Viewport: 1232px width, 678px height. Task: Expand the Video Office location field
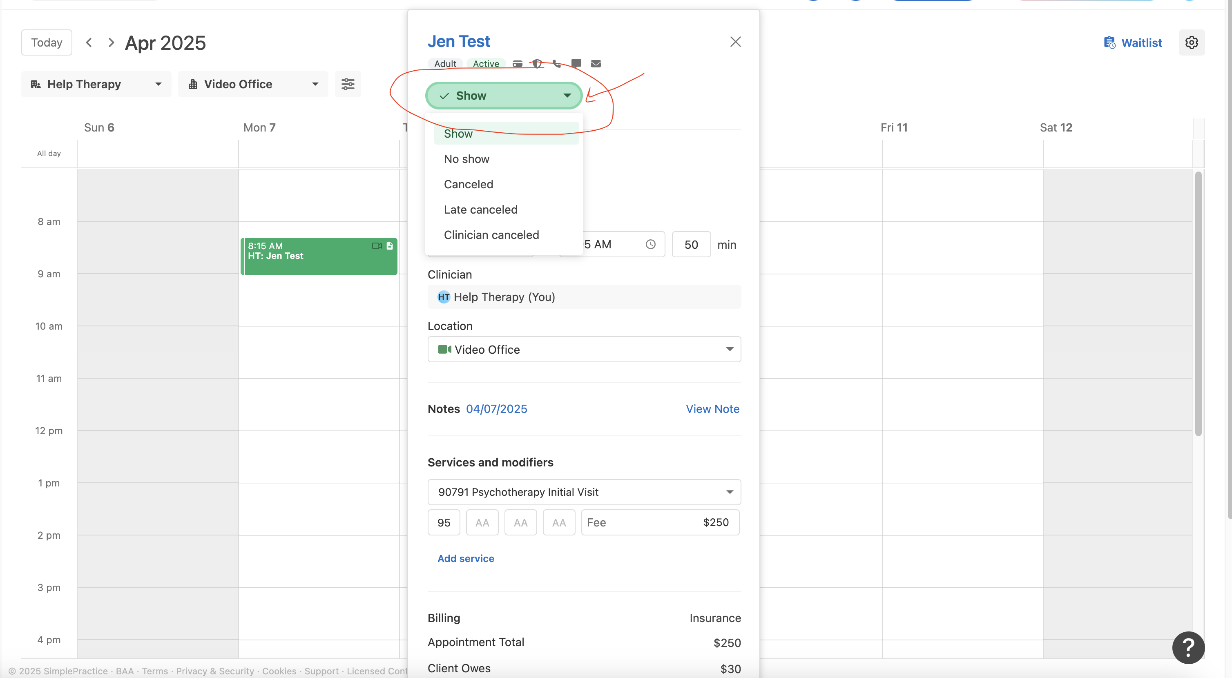tap(584, 350)
